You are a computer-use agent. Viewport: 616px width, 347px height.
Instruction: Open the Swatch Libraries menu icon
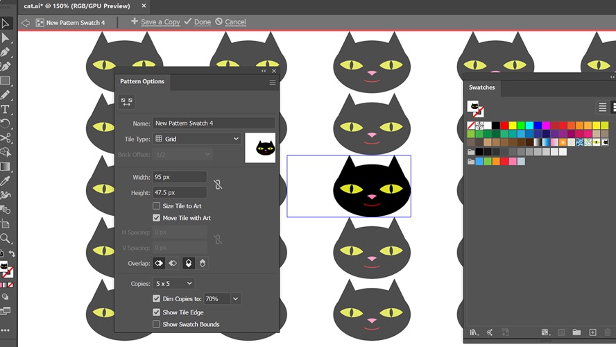coord(474,332)
